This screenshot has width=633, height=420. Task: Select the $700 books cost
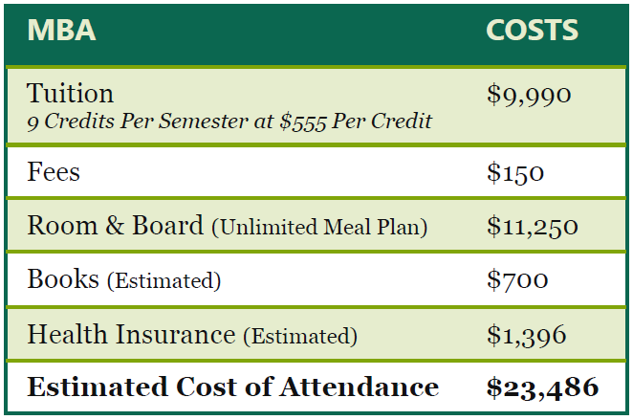tap(516, 280)
